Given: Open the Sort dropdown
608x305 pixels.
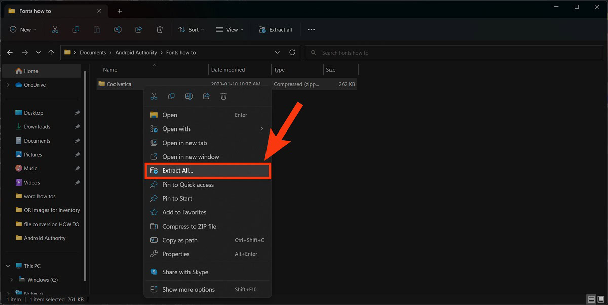Looking at the screenshot, I should pyautogui.click(x=191, y=30).
